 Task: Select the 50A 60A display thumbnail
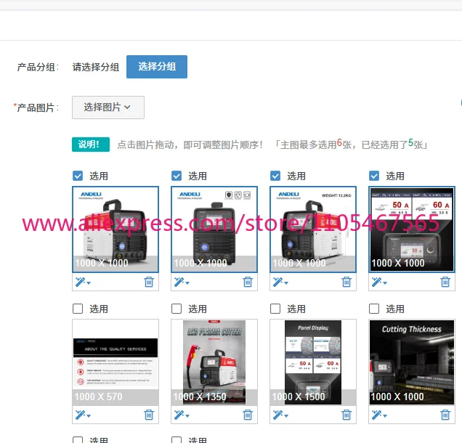(412, 229)
